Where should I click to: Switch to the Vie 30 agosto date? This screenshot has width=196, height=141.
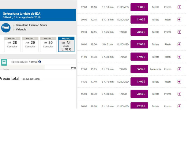(x=48, y=44)
